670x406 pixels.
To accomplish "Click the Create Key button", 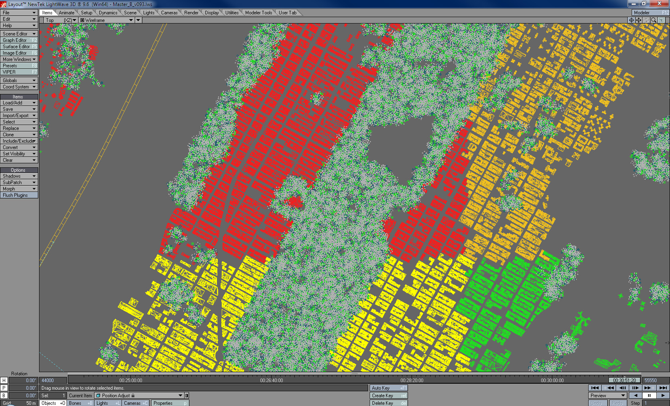I will 388,396.
